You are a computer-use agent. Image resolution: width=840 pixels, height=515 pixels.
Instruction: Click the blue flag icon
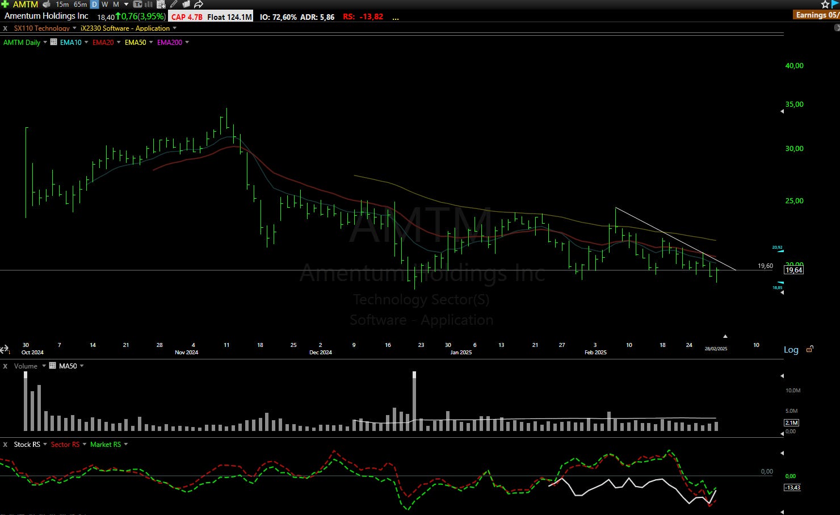835,4
